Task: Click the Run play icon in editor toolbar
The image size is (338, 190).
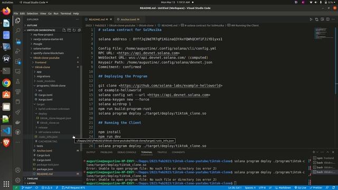Action: pos(311,20)
